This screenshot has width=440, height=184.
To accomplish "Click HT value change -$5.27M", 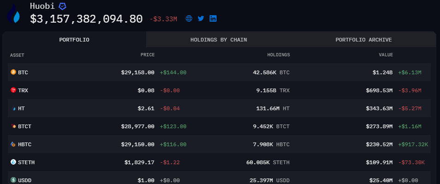I will (410, 108).
